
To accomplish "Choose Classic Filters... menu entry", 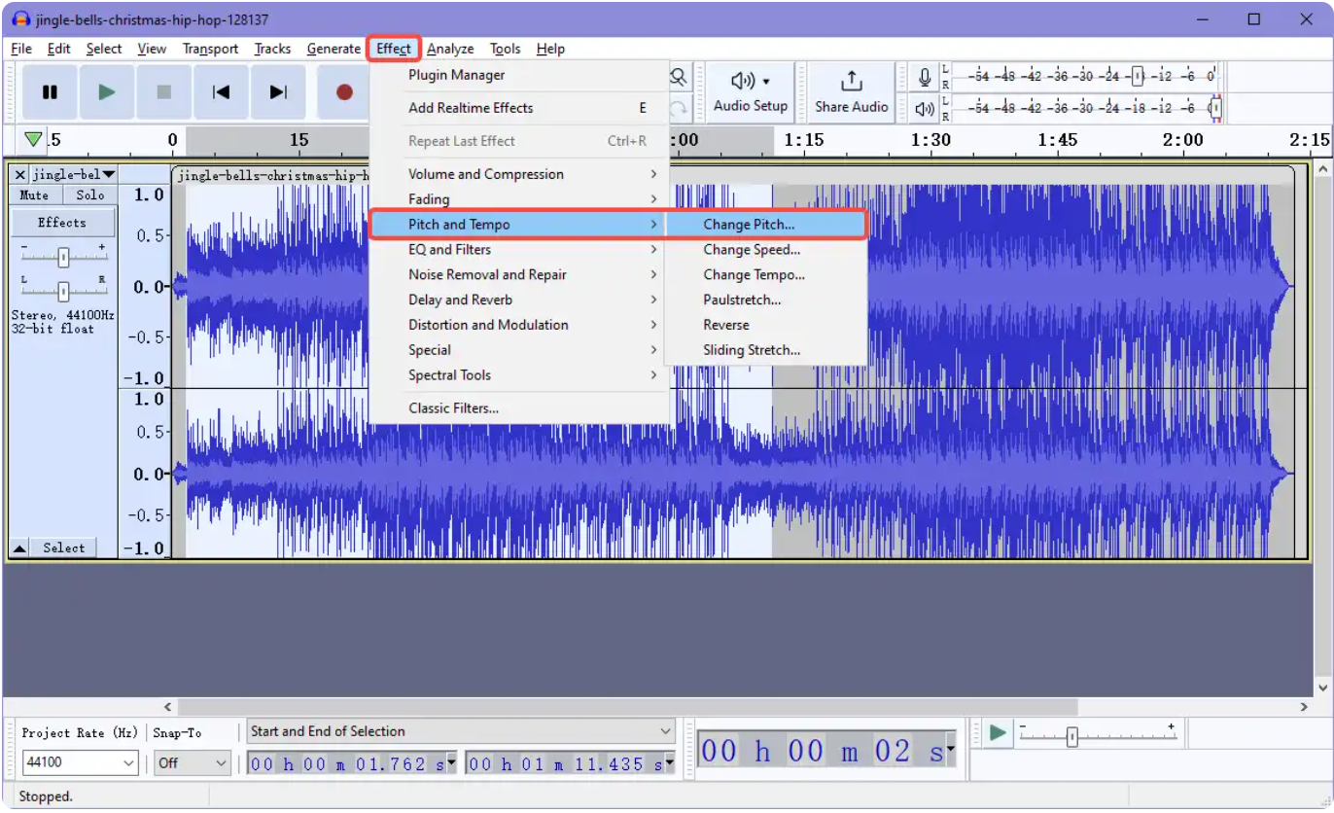I will pyautogui.click(x=520, y=408).
